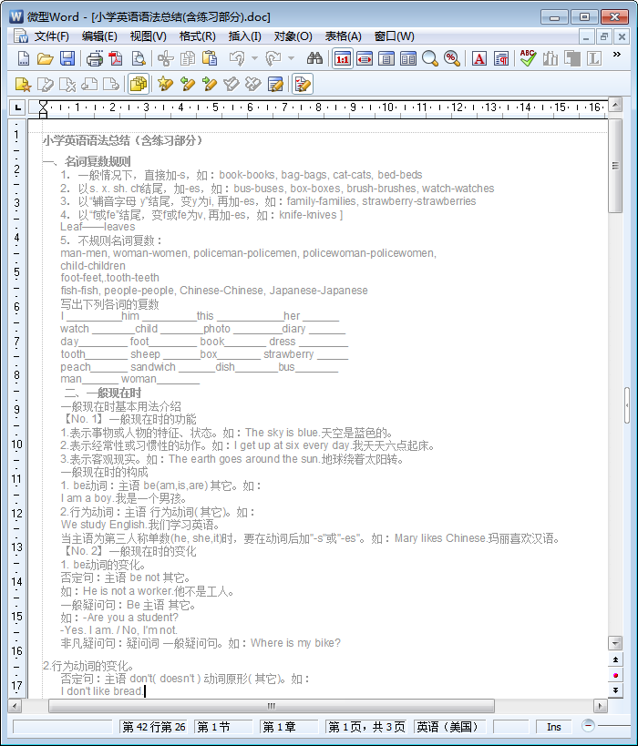Click the edit comment icon

click(x=46, y=84)
